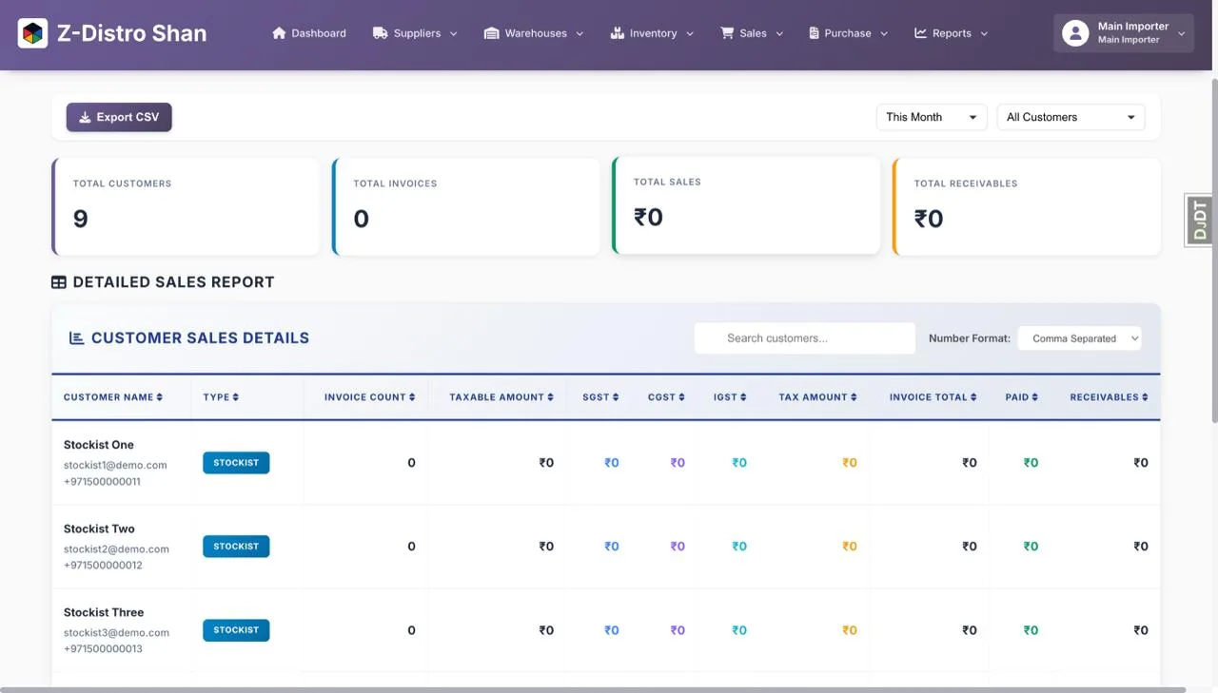The height and width of the screenshot is (693, 1218).
Task: Click email stockist2@demo.com
Action: (116, 549)
